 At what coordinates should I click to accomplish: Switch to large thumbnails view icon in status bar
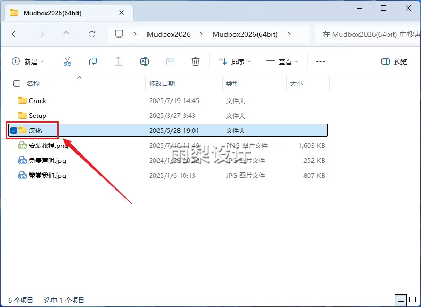coord(412,300)
